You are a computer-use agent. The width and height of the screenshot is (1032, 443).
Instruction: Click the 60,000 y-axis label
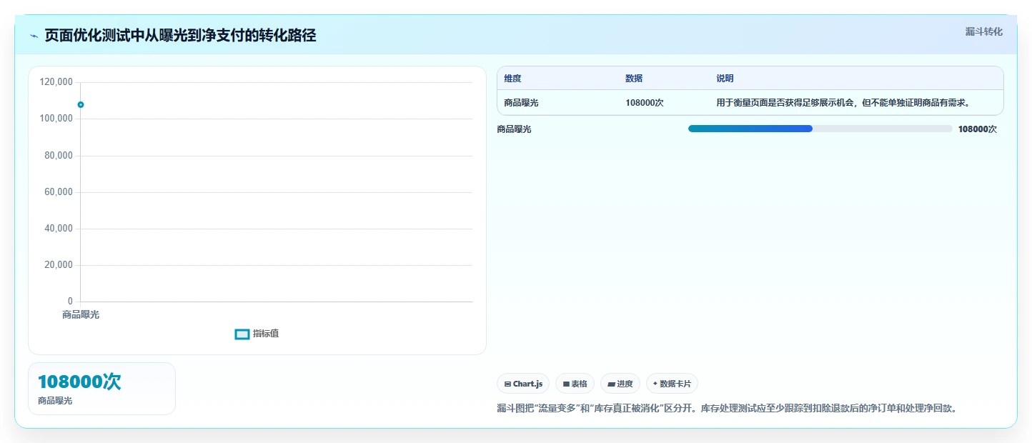click(59, 192)
